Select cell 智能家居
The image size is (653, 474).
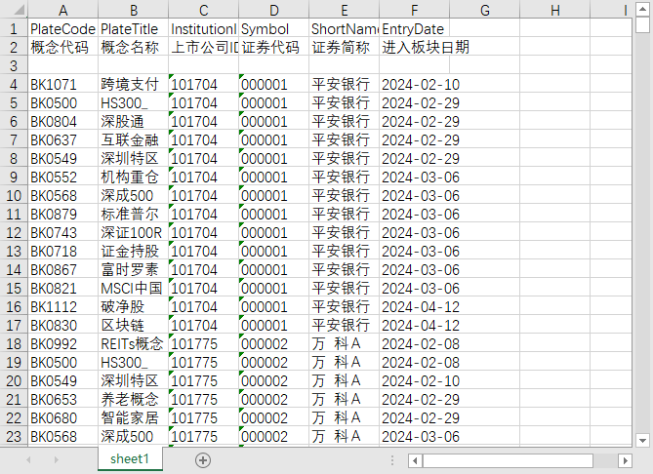pyautogui.click(x=134, y=417)
